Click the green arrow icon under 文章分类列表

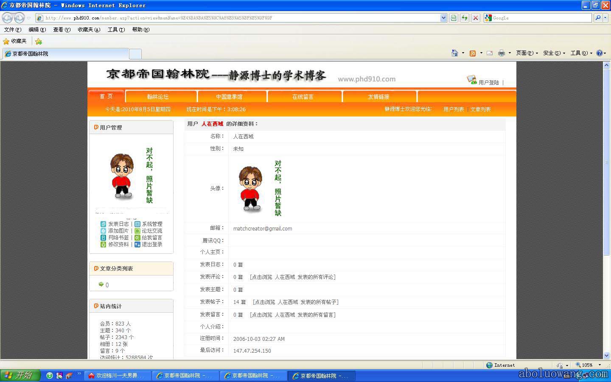click(x=101, y=284)
